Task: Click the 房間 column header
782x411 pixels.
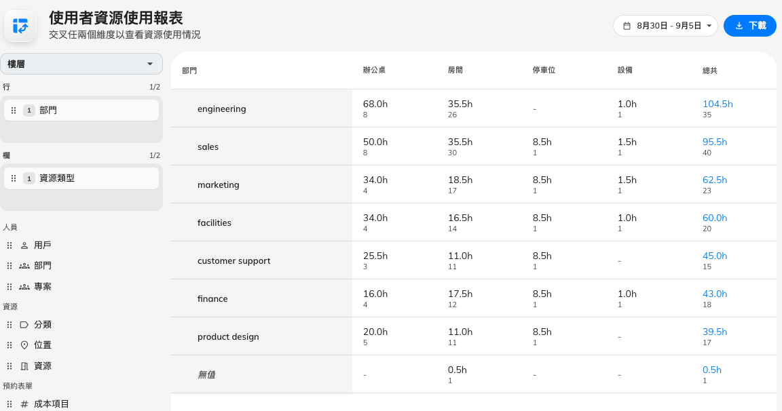Action: 455,71
